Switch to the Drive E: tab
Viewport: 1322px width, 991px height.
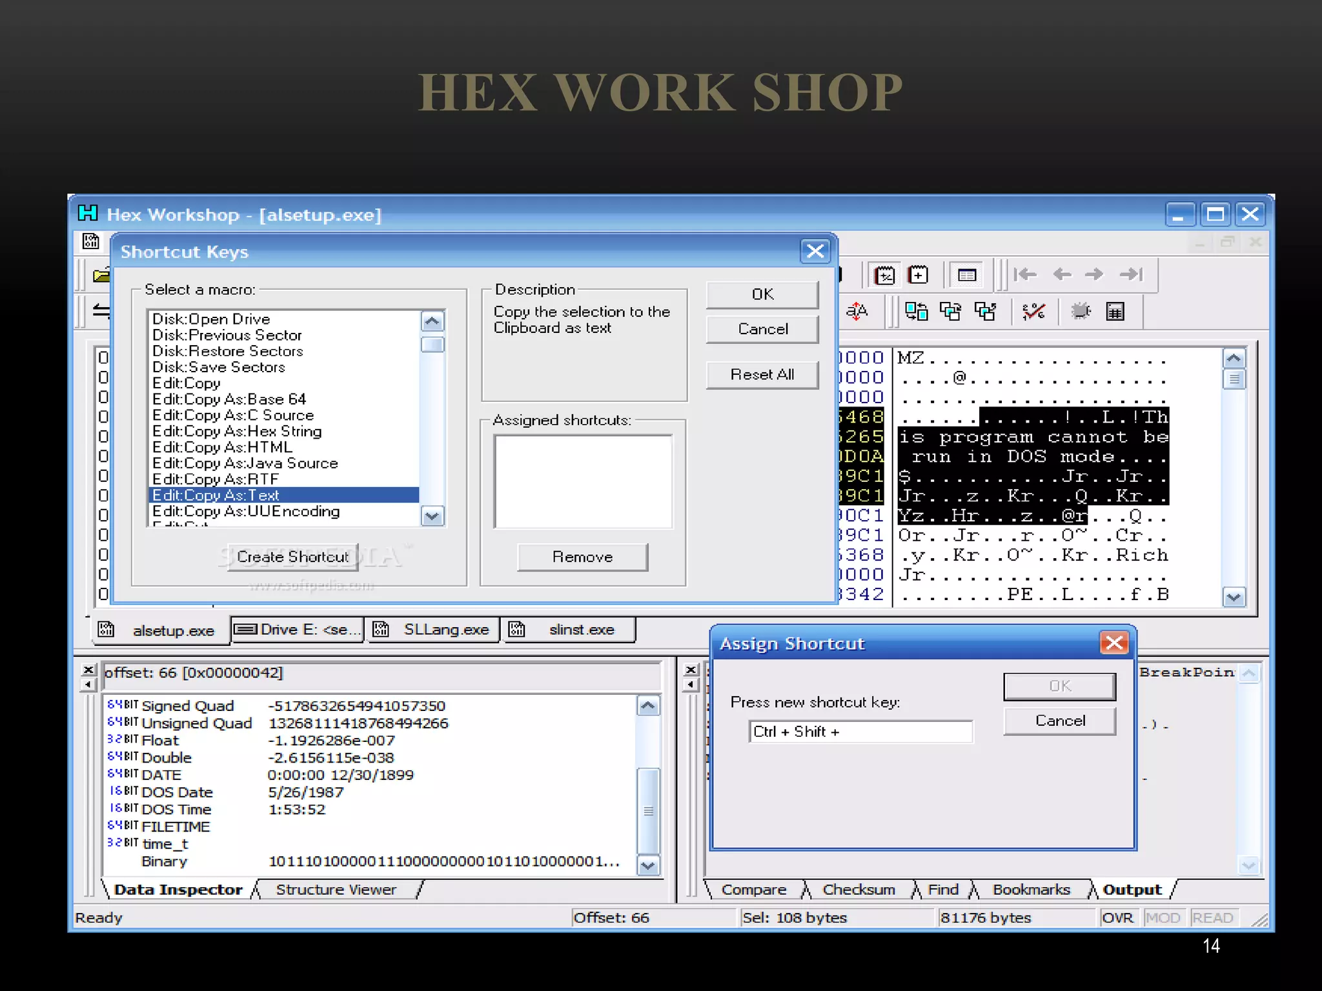point(298,630)
